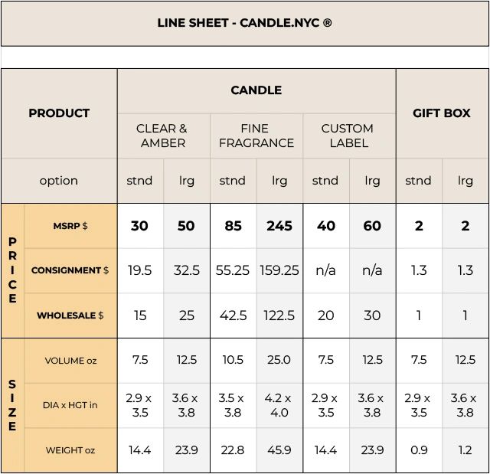The image size is (490, 474).
Task: Click the CANDLE column group header
Action: 256,90
